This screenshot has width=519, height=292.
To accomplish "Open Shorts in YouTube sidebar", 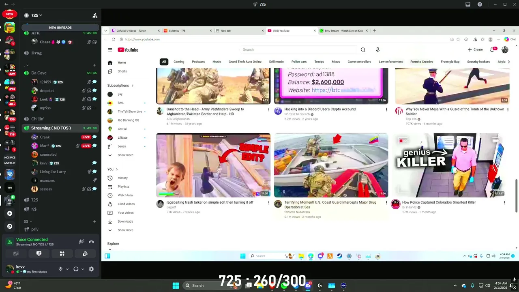I will tap(122, 71).
